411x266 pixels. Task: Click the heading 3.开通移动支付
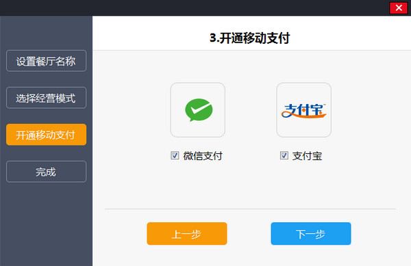coord(250,38)
